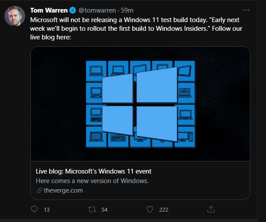Select the card description about a new Windows version
This screenshot has width=266, height=222.
(x=92, y=180)
